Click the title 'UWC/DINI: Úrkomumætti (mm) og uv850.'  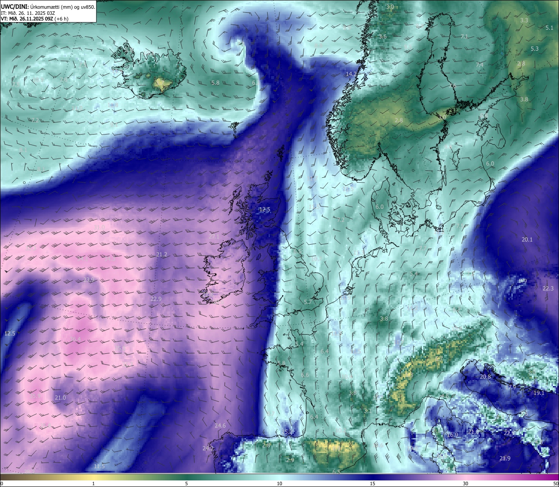[x=48, y=7]
